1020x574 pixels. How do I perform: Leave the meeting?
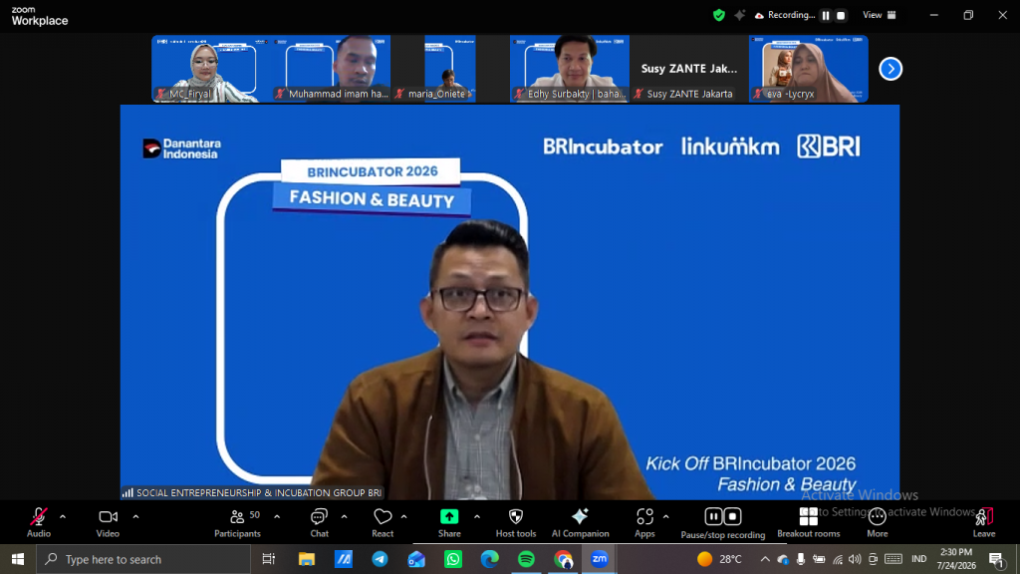(984, 522)
